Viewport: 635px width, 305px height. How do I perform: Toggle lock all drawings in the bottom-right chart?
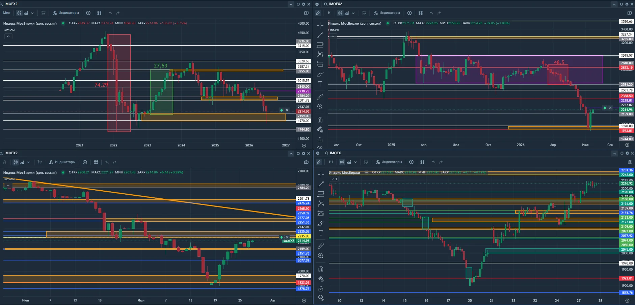tap(321, 289)
